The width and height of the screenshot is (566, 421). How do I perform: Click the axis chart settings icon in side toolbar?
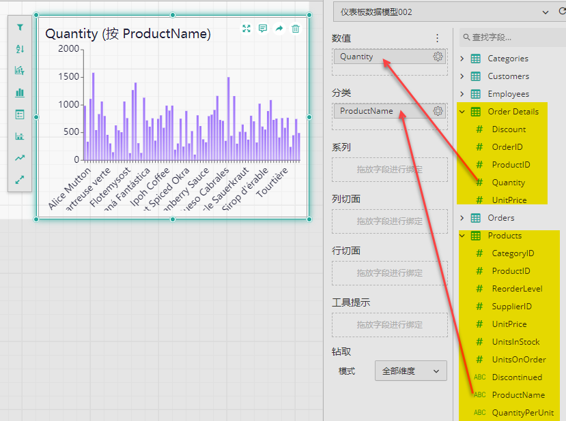point(20,136)
